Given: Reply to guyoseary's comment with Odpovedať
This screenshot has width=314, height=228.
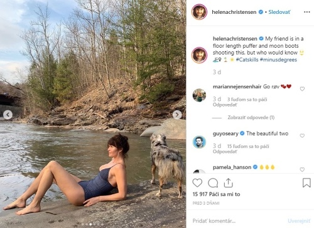Looking at the screenshot, I should 225,152.
